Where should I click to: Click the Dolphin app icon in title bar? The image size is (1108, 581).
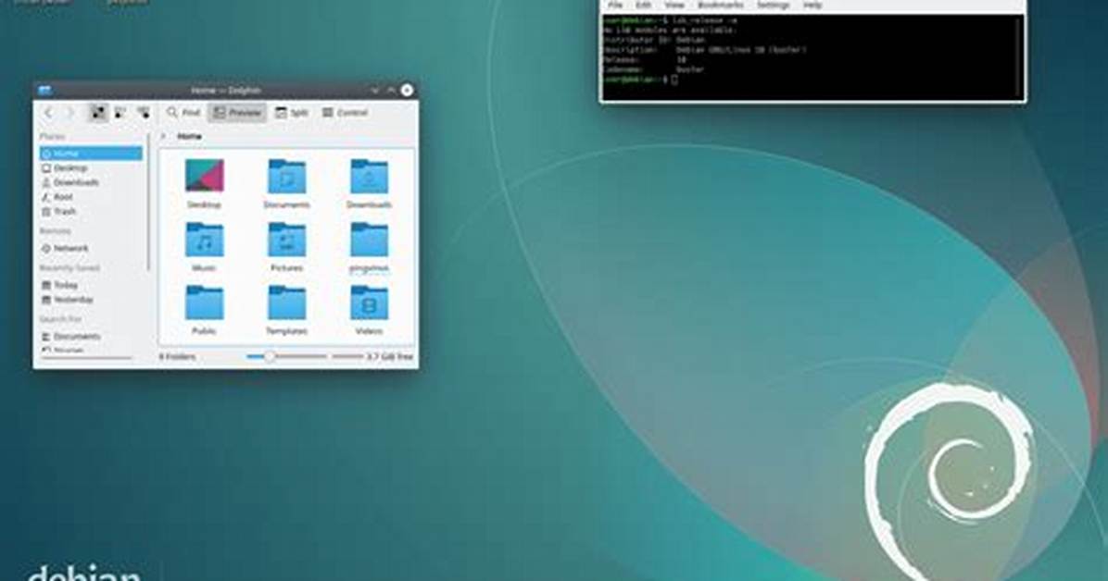[44, 90]
